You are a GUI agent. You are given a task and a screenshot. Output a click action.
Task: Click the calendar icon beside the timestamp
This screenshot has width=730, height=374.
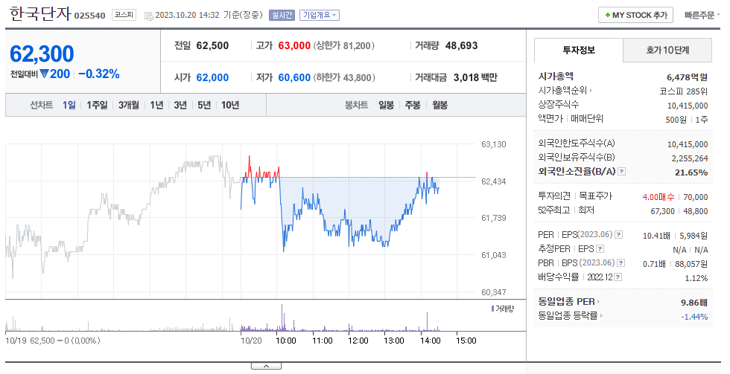click(x=148, y=16)
